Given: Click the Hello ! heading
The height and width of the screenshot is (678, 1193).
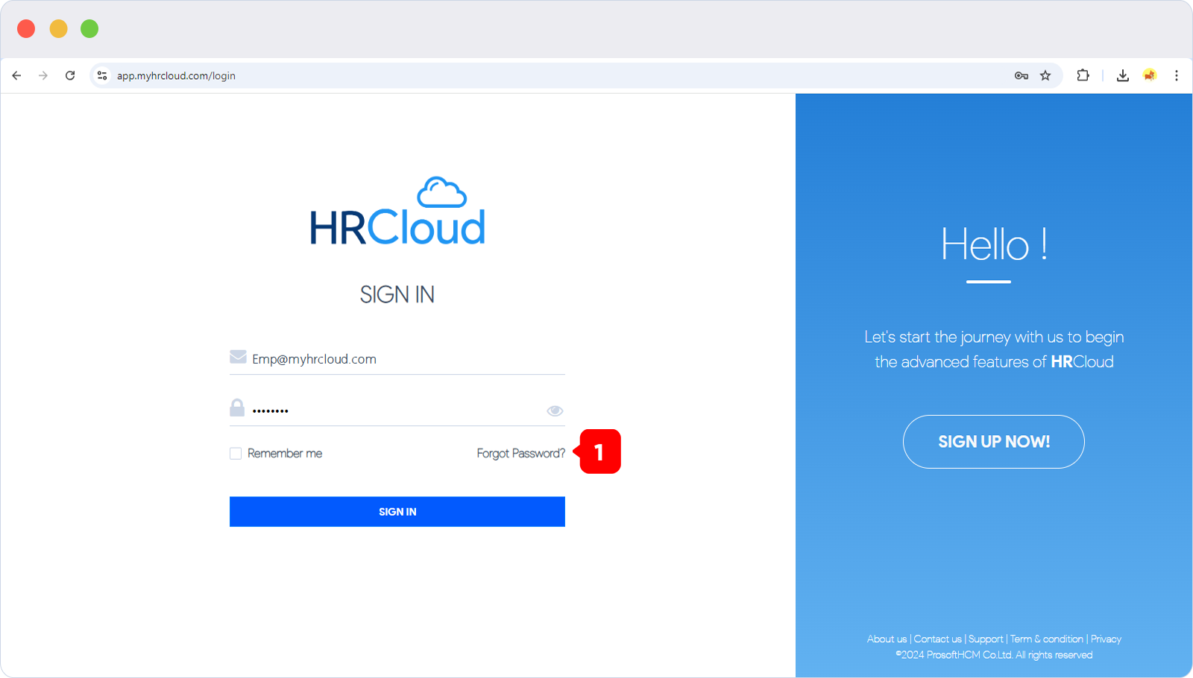Looking at the screenshot, I should (x=994, y=244).
